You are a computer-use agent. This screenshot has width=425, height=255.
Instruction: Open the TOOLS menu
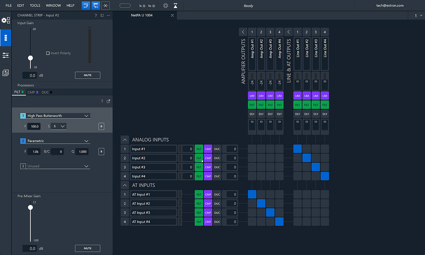coord(35,5)
